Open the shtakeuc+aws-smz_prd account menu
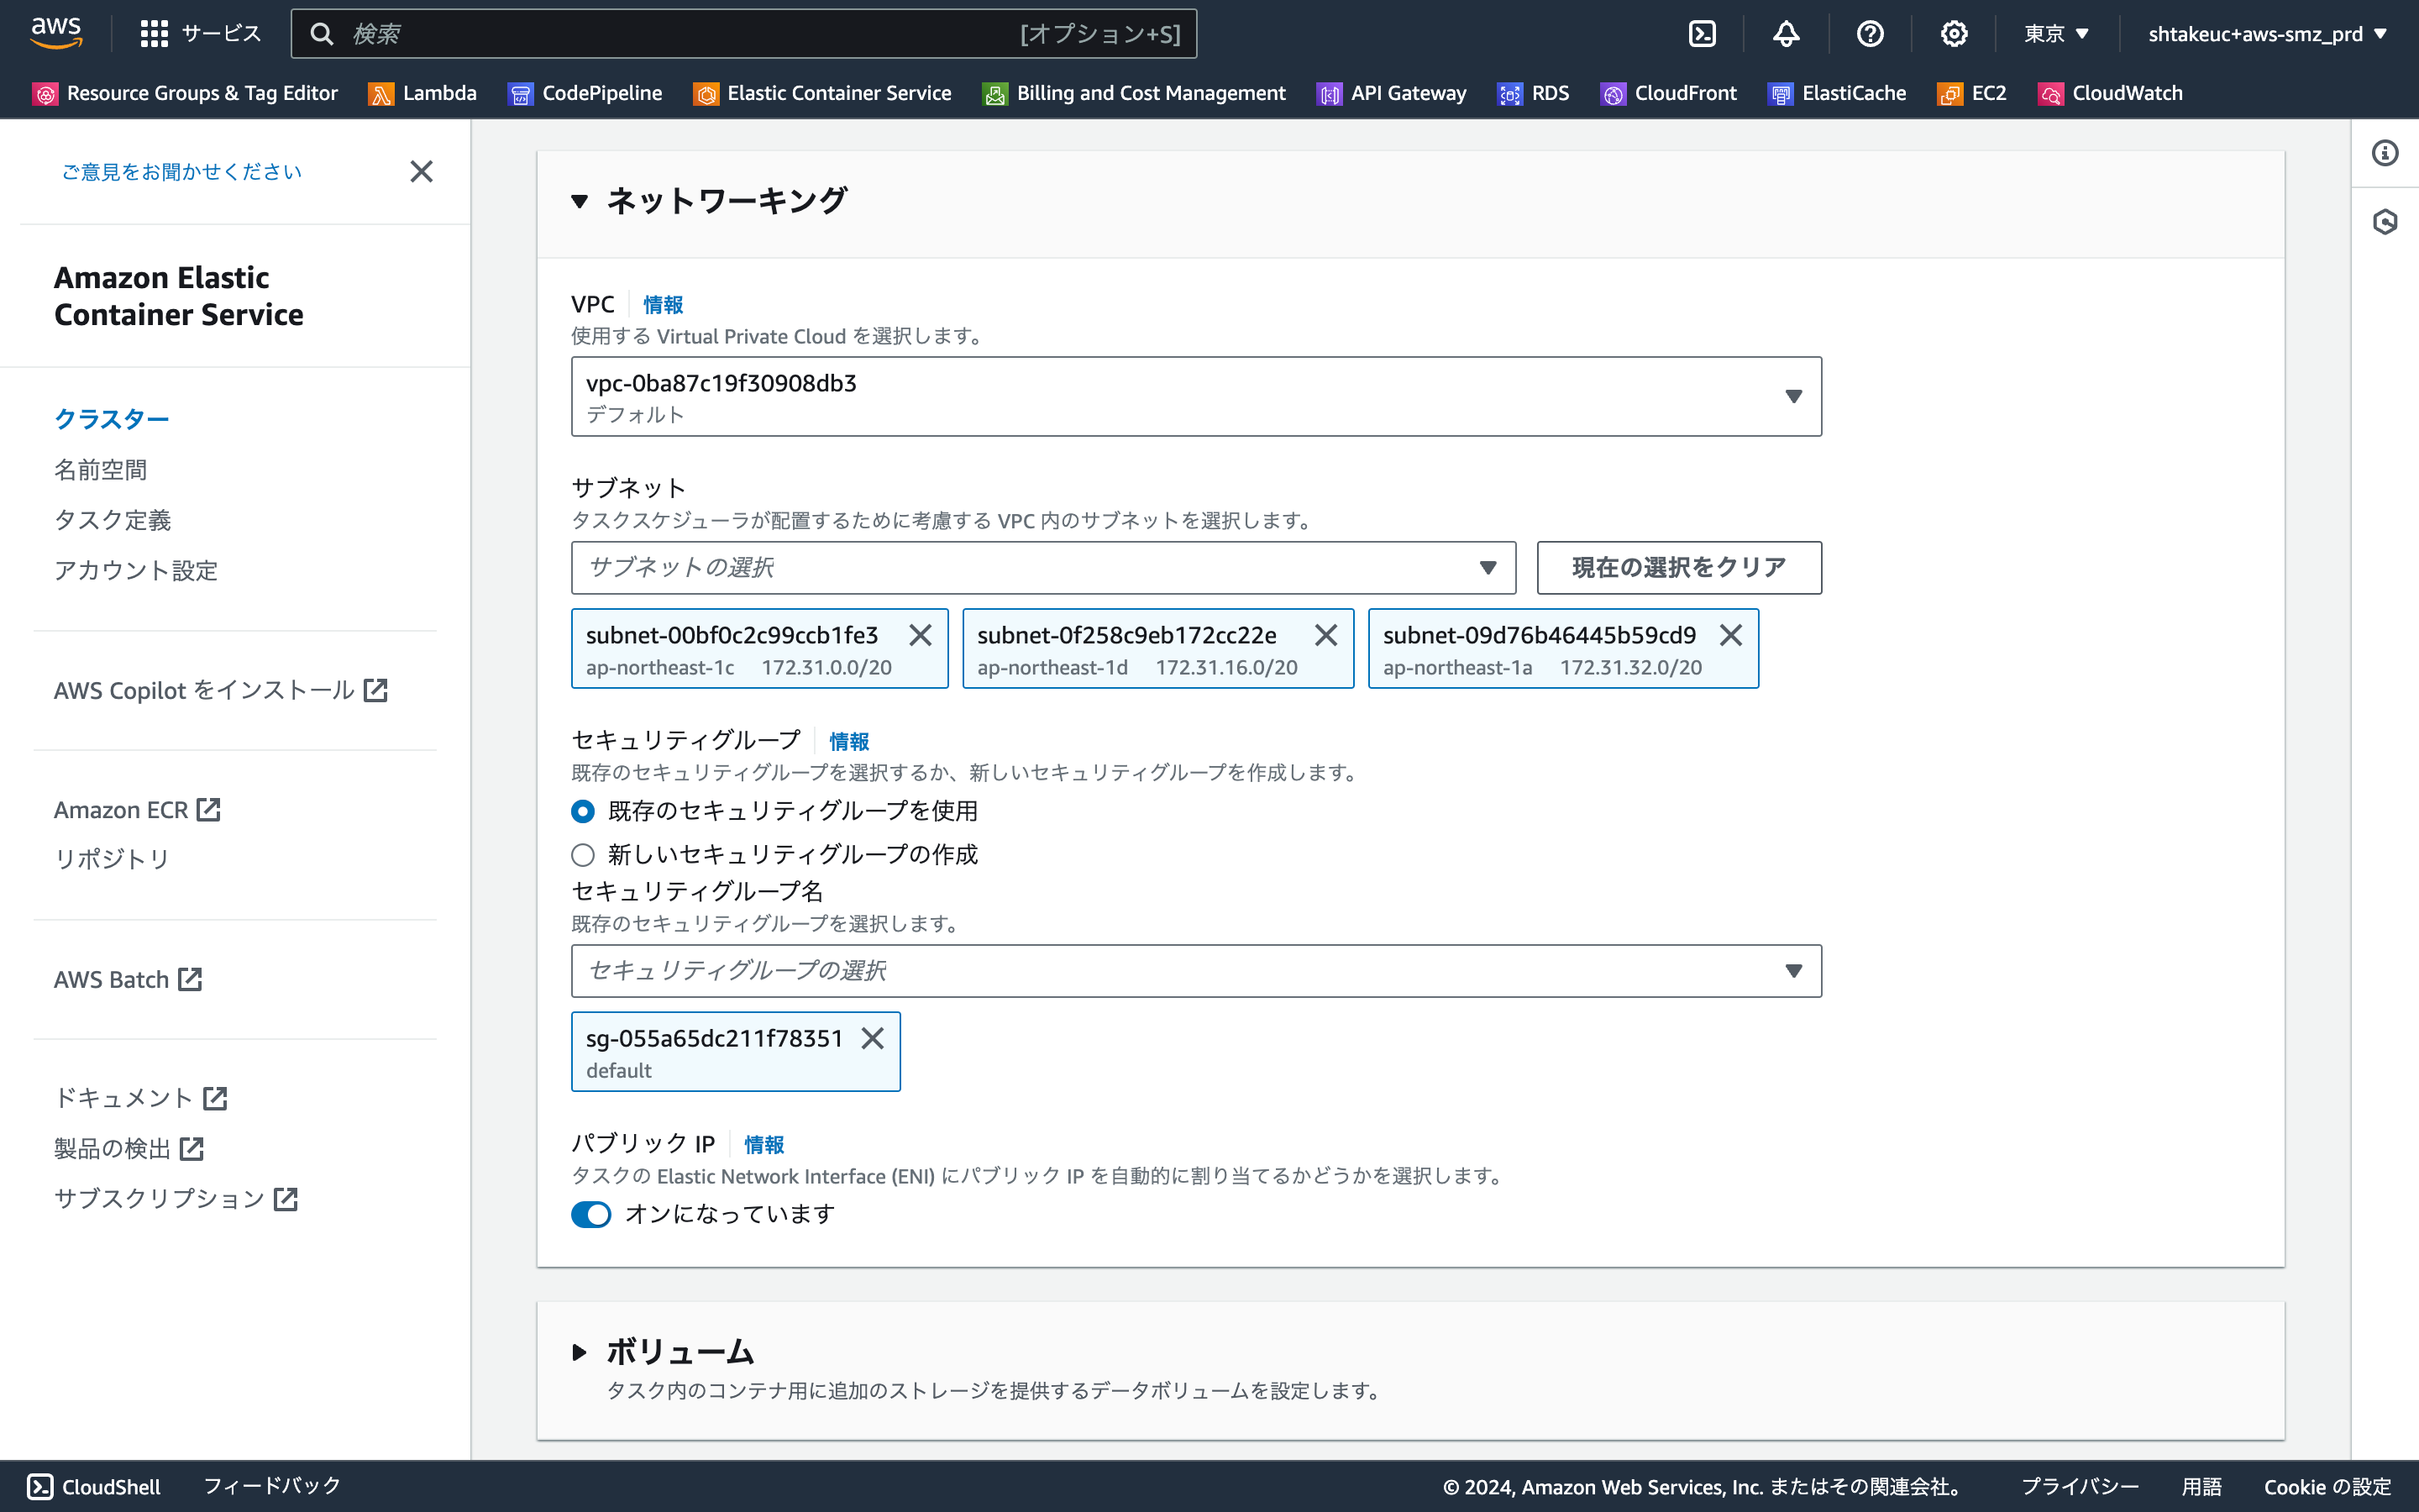 click(2266, 34)
